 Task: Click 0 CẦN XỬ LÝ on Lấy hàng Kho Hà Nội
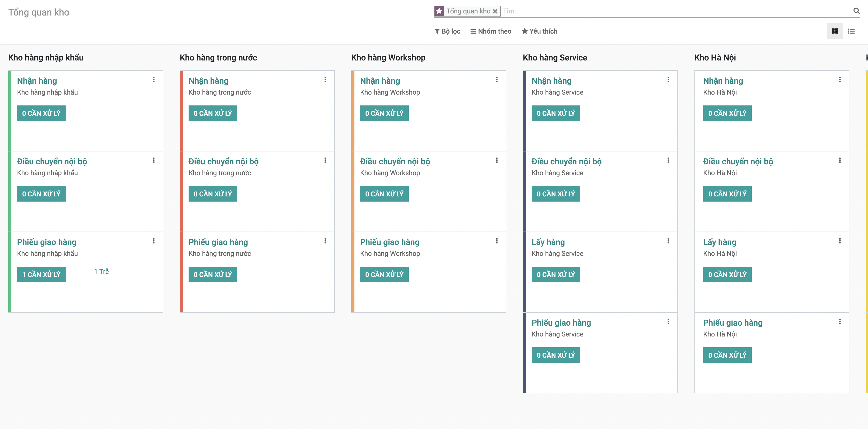pos(727,274)
